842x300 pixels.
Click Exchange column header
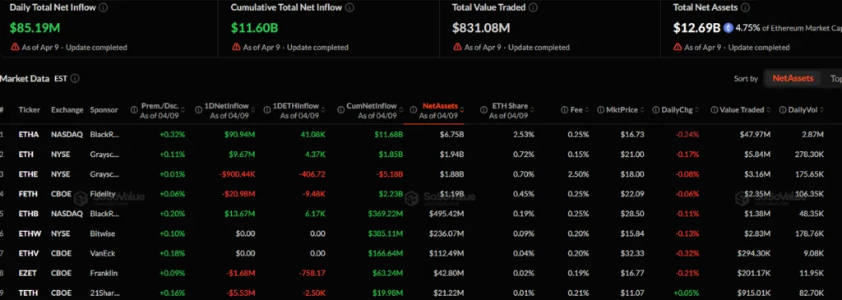(67, 110)
